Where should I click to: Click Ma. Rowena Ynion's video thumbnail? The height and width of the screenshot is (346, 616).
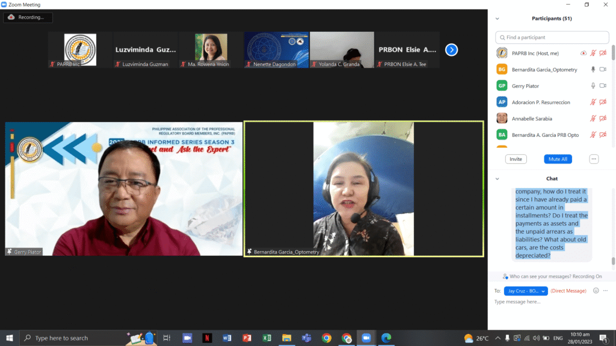(x=211, y=50)
